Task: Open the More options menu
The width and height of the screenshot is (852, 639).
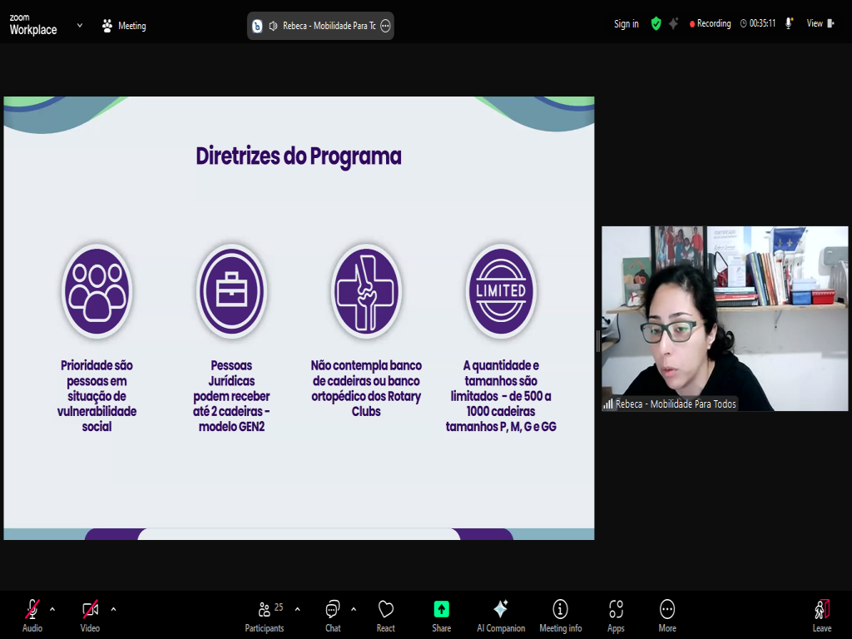Action: [x=666, y=614]
